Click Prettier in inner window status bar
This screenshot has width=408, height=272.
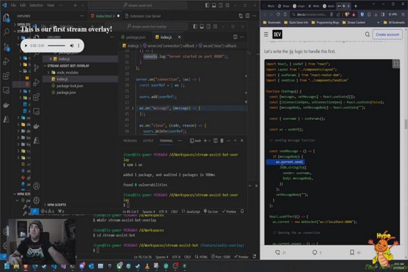coord(229,211)
